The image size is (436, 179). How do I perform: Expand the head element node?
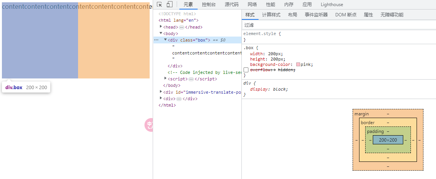161,27
